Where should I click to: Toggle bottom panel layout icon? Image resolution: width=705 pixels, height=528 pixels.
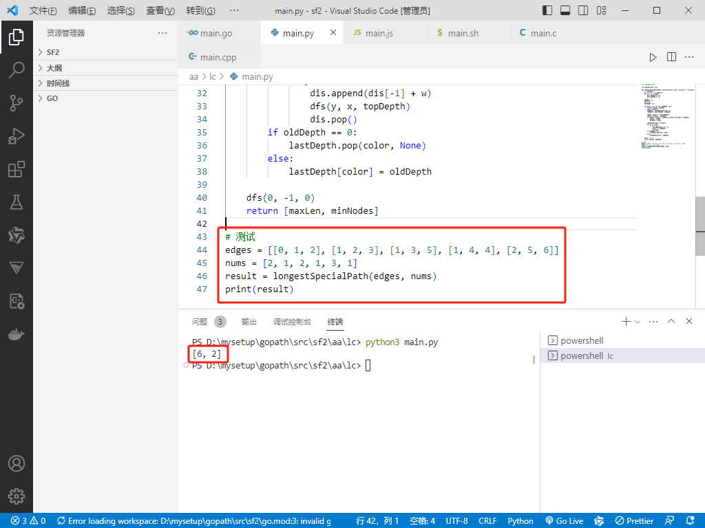pyautogui.click(x=565, y=10)
